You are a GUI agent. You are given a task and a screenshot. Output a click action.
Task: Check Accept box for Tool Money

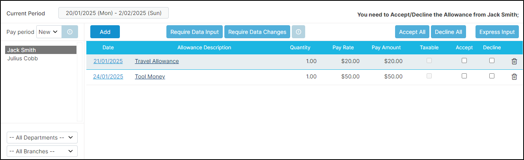[464, 76]
